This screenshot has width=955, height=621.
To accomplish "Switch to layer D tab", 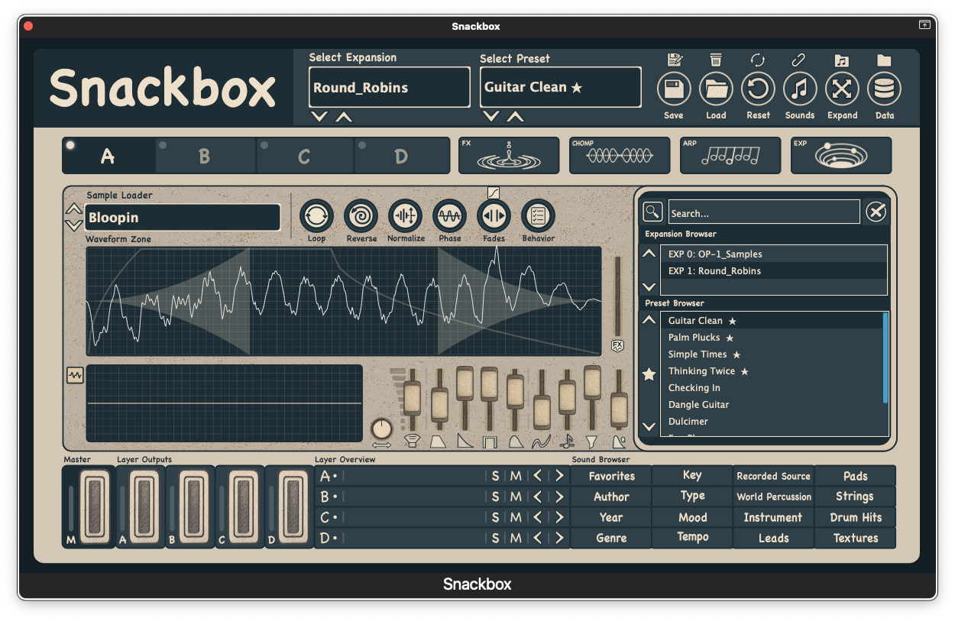I will click(401, 157).
